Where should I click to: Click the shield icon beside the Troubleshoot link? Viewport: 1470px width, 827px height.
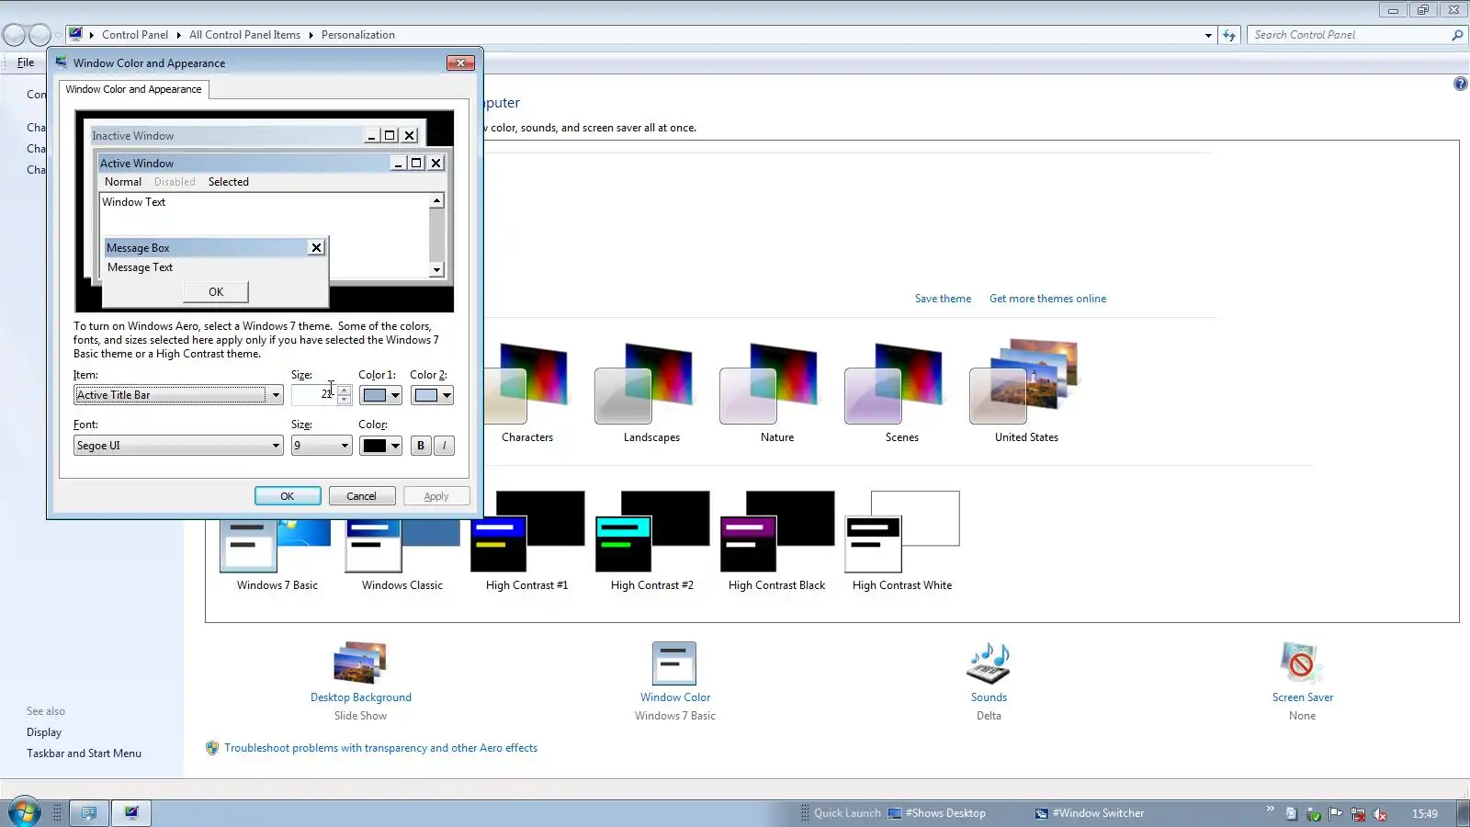pos(212,748)
